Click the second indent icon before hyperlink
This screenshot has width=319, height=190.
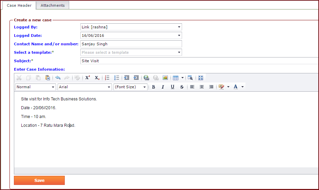[136, 78]
